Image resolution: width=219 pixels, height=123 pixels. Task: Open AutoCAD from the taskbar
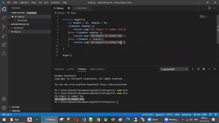(x=29, y=120)
